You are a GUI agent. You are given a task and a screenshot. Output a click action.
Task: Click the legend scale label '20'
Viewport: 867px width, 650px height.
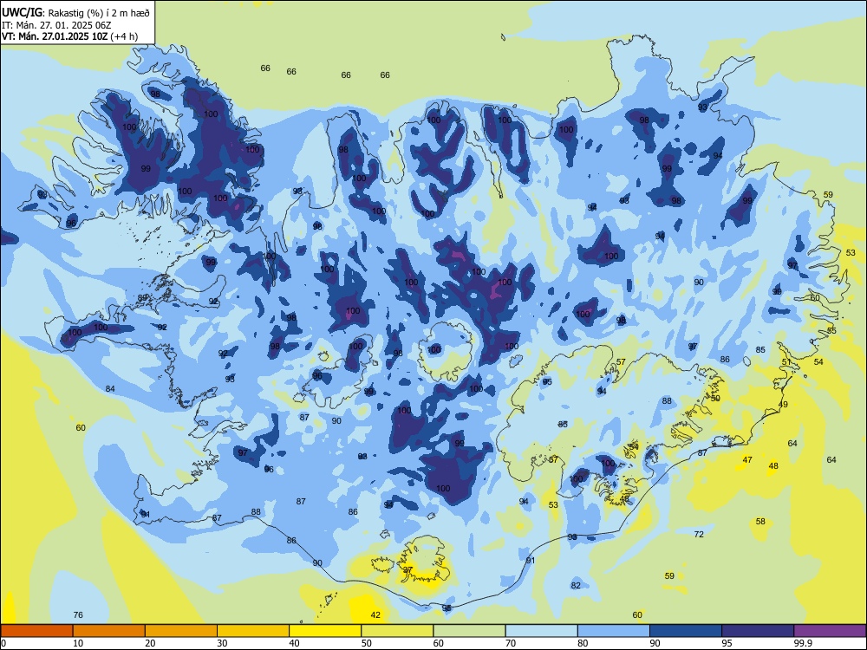coord(150,643)
